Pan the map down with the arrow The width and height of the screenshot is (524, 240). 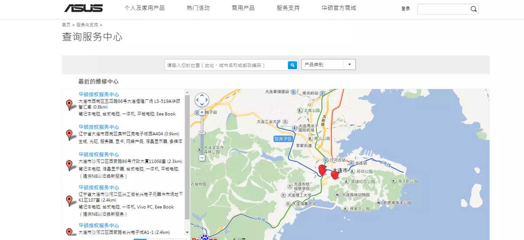[x=202, y=105]
